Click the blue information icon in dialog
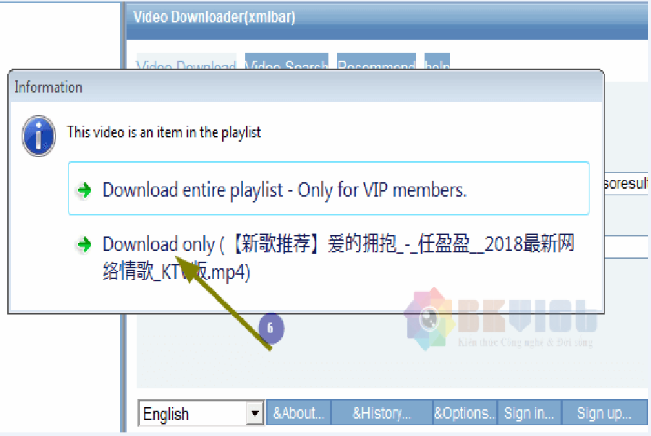The image size is (651, 436). coord(38,135)
